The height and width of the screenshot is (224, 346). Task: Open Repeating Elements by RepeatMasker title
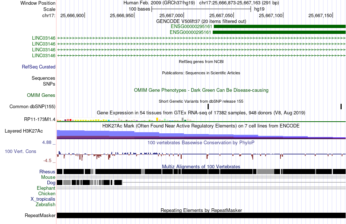(201, 211)
